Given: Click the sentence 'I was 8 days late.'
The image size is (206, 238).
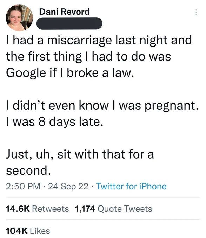Looking at the screenshot, I should coord(55,122).
